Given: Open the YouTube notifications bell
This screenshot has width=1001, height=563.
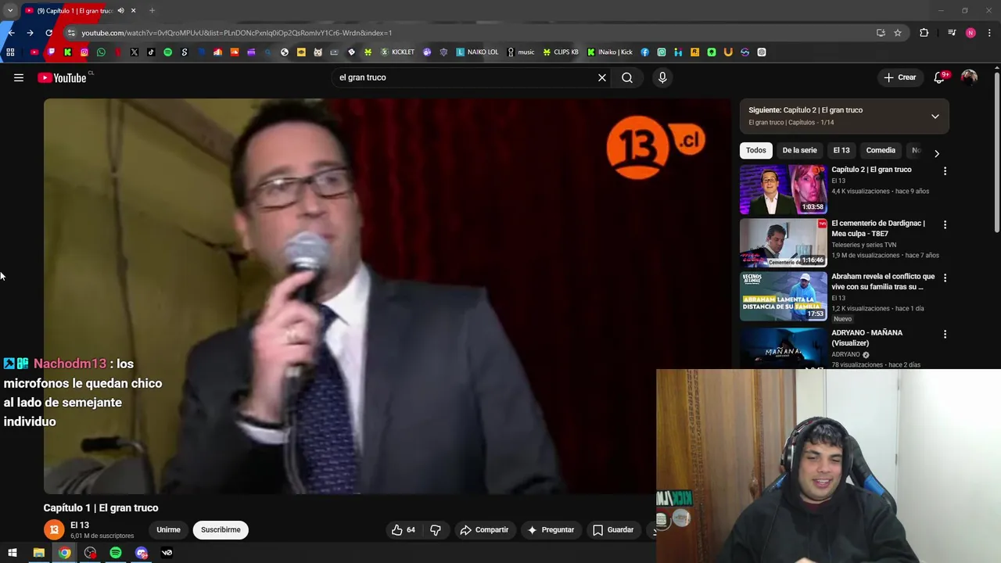Looking at the screenshot, I should pyautogui.click(x=940, y=77).
